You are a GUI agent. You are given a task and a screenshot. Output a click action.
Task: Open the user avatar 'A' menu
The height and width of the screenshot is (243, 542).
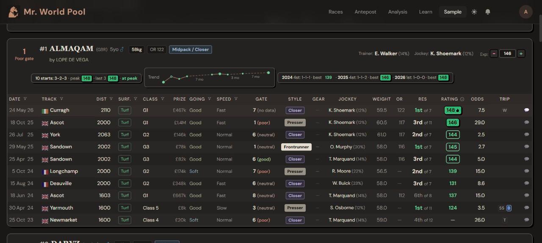(526, 12)
